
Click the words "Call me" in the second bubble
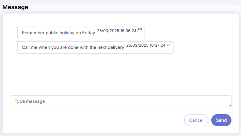[x=29, y=47]
